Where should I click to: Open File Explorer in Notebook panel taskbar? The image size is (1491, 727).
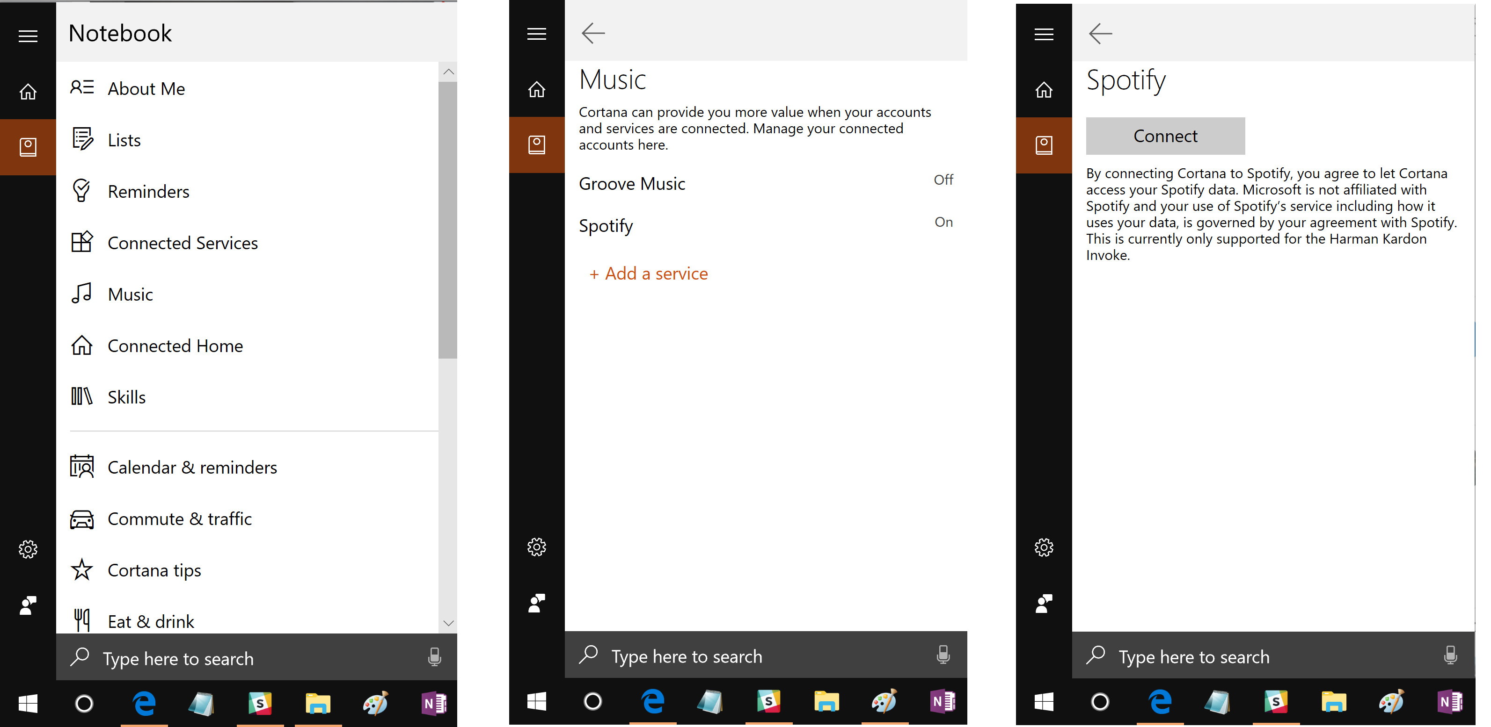(318, 704)
